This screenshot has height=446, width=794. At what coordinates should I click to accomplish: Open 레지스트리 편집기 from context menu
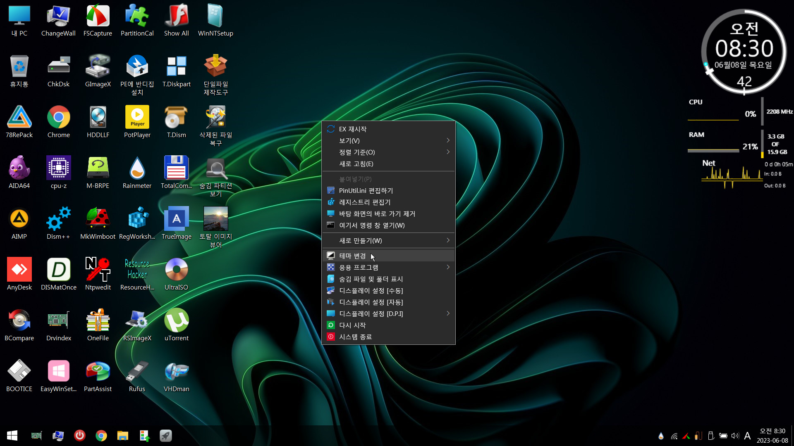(x=388, y=202)
